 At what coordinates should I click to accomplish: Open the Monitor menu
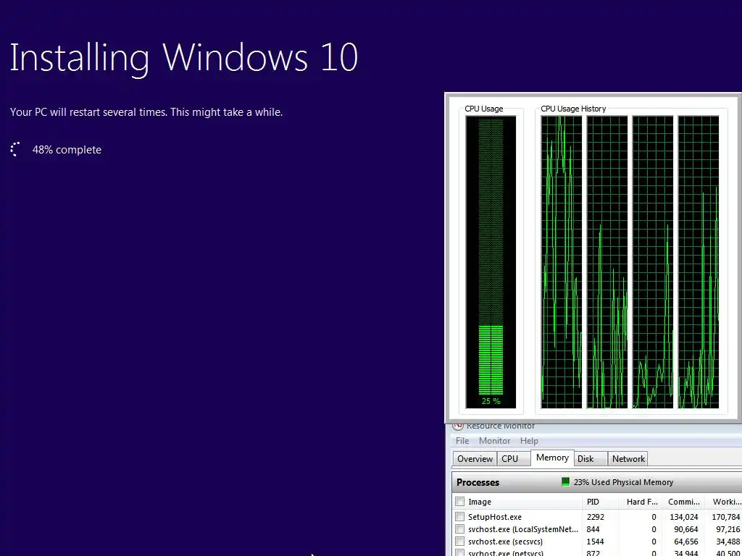click(x=494, y=441)
